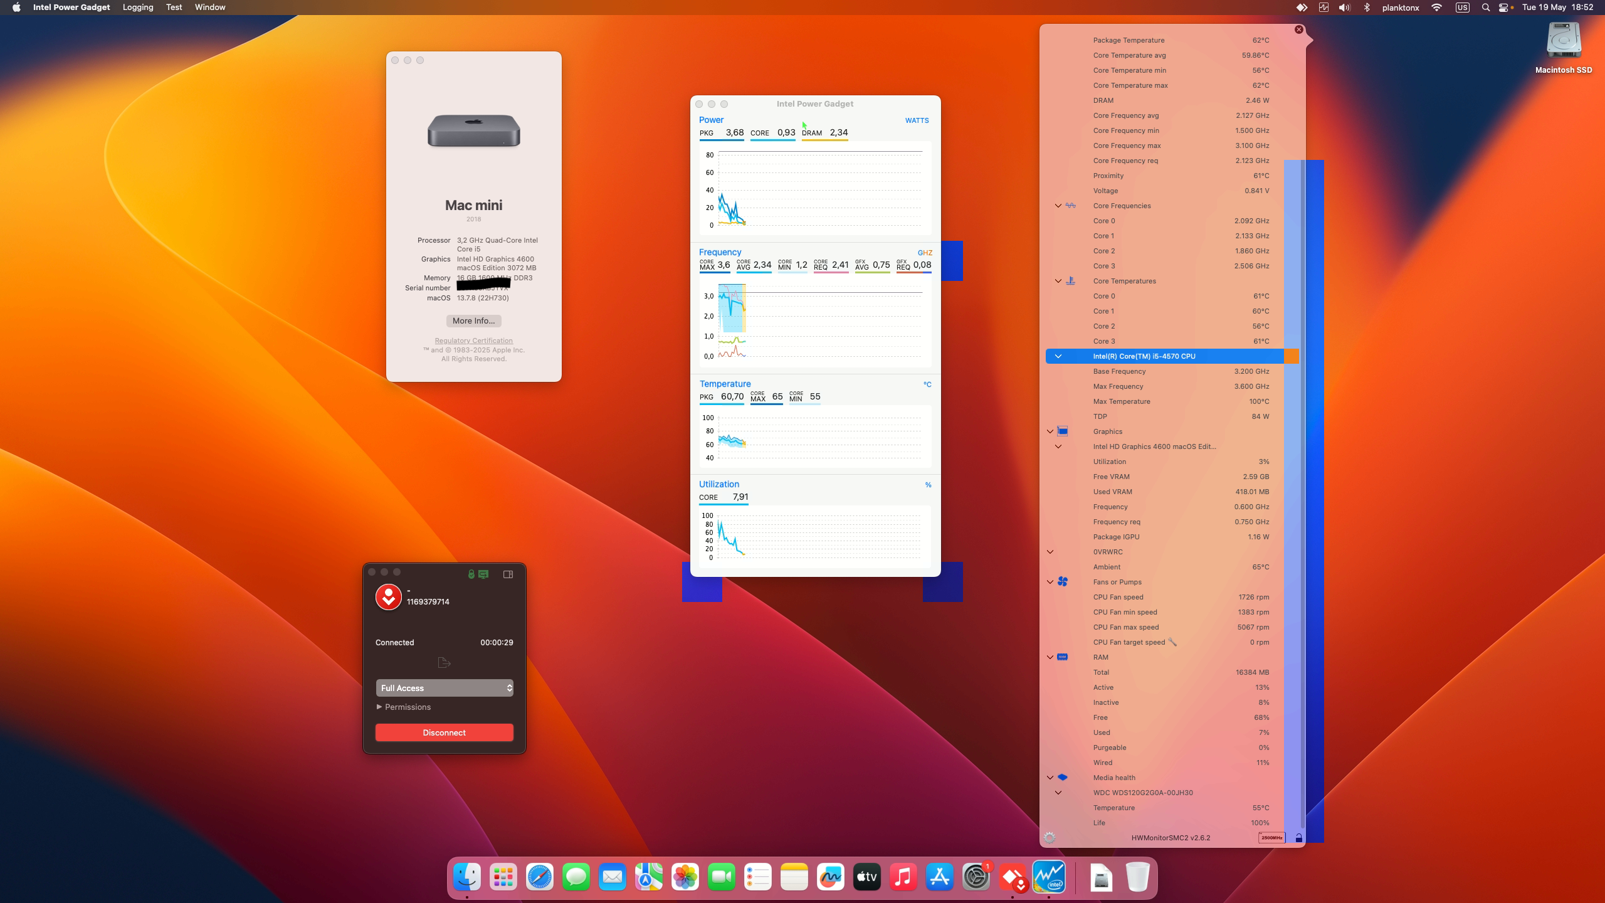Collapse the Graphics section chevron

1050,431
